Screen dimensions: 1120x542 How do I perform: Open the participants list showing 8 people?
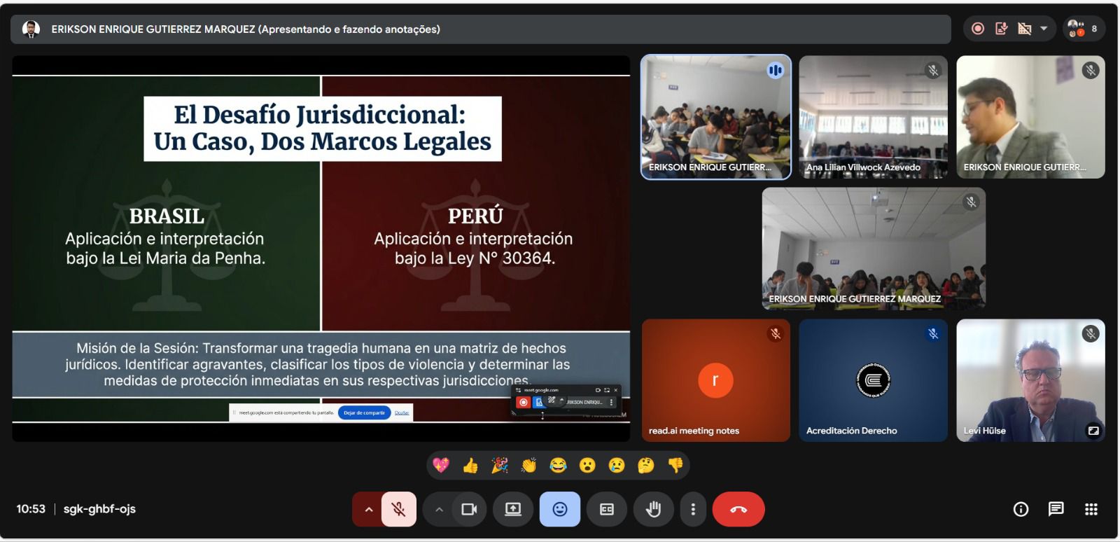(1083, 29)
